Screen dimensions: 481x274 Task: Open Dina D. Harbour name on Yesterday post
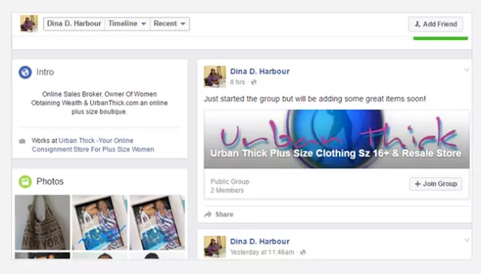tap(260, 242)
